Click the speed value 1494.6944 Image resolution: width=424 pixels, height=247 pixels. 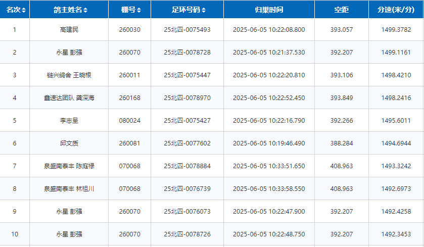(x=396, y=143)
